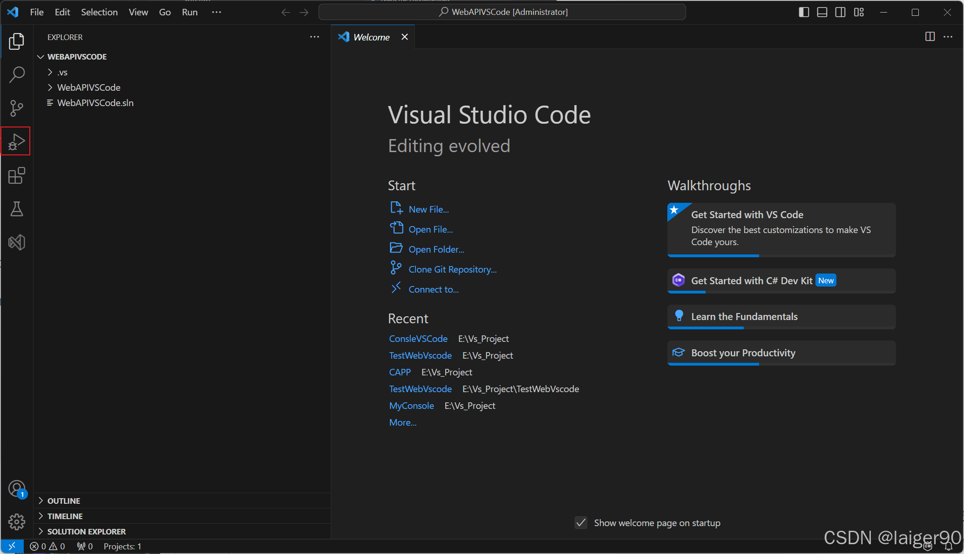Open the Search view in activity bar
Screen dimensions: 964x554
(17, 74)
